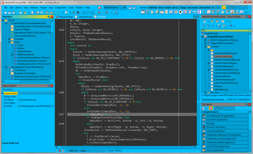
Task: Pin the Project Manager panel pushpin
Action: point(246,17)
